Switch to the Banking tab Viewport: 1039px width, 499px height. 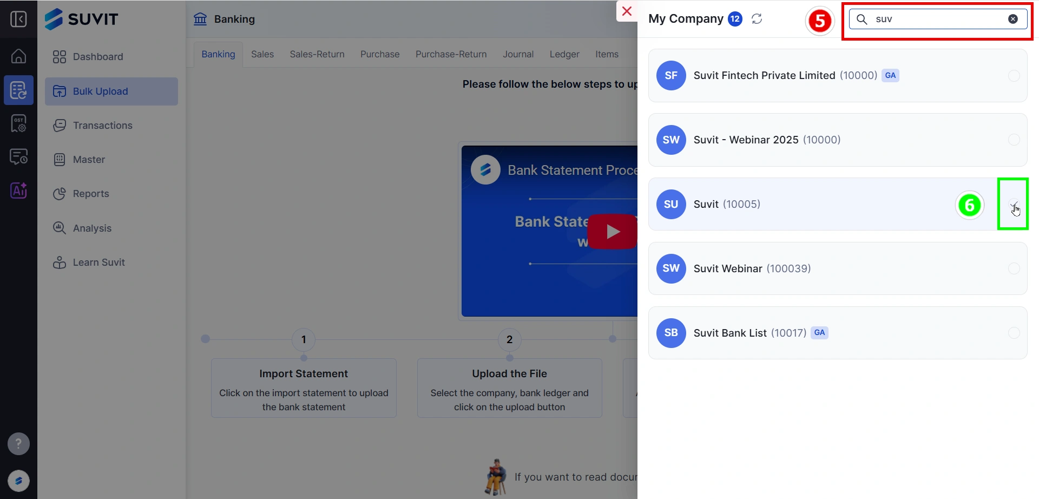click(219, 54)
